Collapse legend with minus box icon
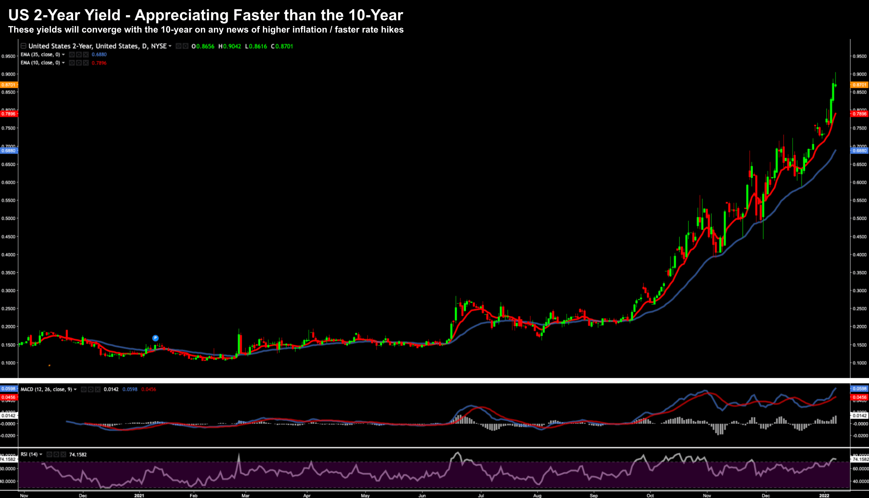The image size is (869, 498). tap(24, 46)
